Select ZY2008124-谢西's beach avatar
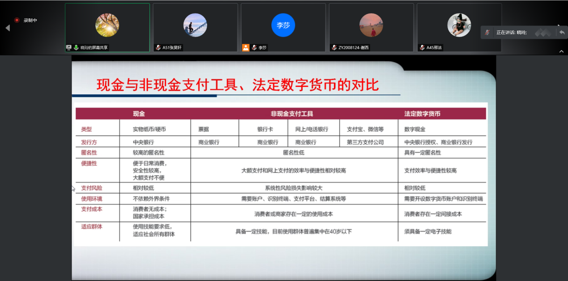 tap(371, 25)
